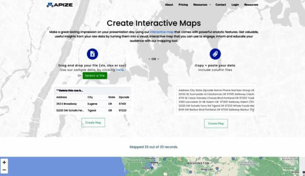
Task: Click the file upload document icon
Action: 92,54
